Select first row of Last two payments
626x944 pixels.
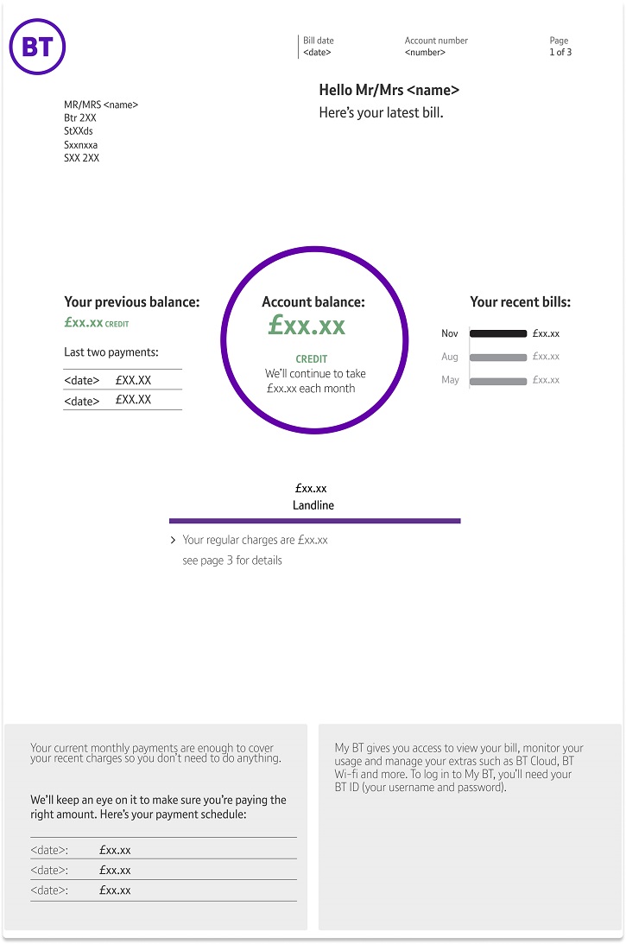click(x=123, y=380)
